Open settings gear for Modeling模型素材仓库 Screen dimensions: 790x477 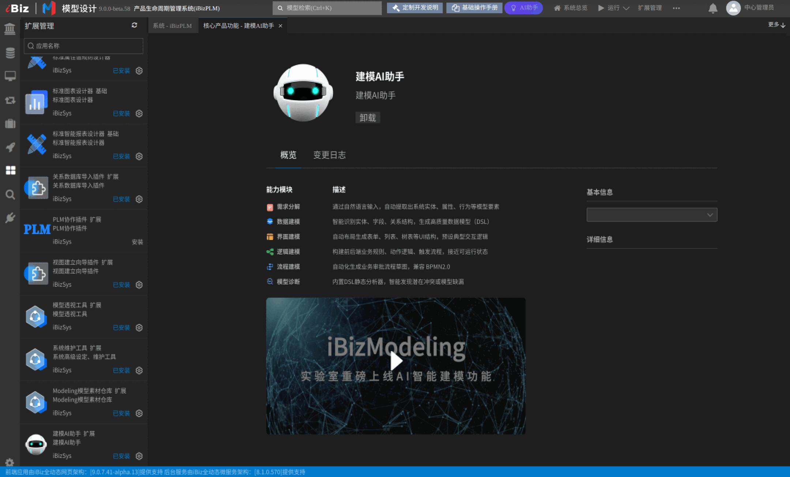pos(139,413)
